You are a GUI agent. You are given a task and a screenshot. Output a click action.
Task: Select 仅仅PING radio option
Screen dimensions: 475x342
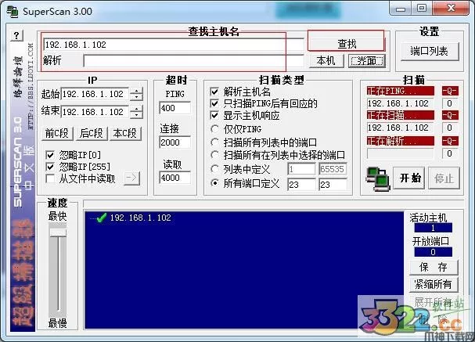[x=214, y=129]
